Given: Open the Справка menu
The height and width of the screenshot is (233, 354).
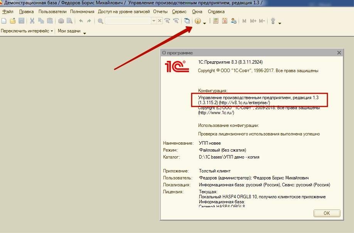Looking at the screenshot, I should pyautogui.click(x=216, y=12).
